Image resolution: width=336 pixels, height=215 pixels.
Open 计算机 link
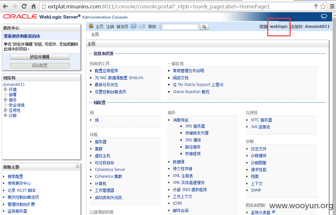[x=101, y=184]
